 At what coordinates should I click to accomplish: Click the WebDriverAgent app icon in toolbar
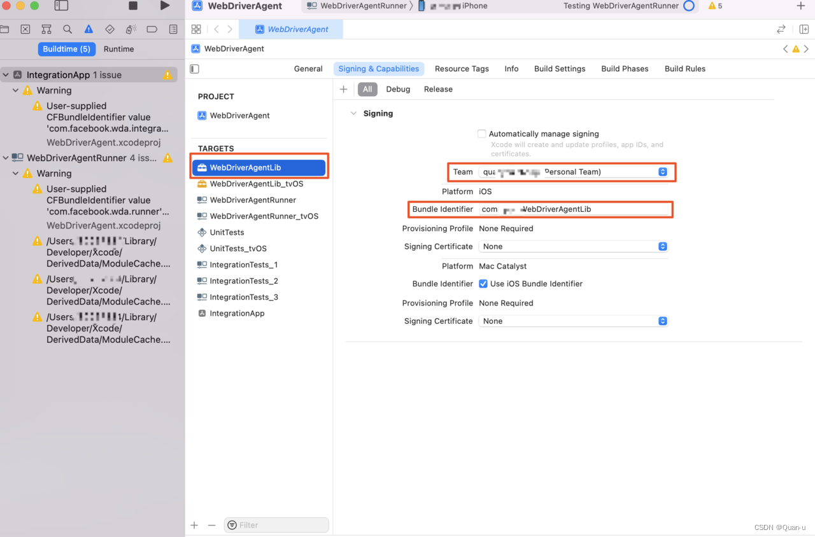[x=197, y=6]
